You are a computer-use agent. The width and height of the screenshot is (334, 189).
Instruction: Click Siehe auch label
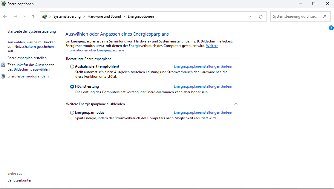click(16, 173)
